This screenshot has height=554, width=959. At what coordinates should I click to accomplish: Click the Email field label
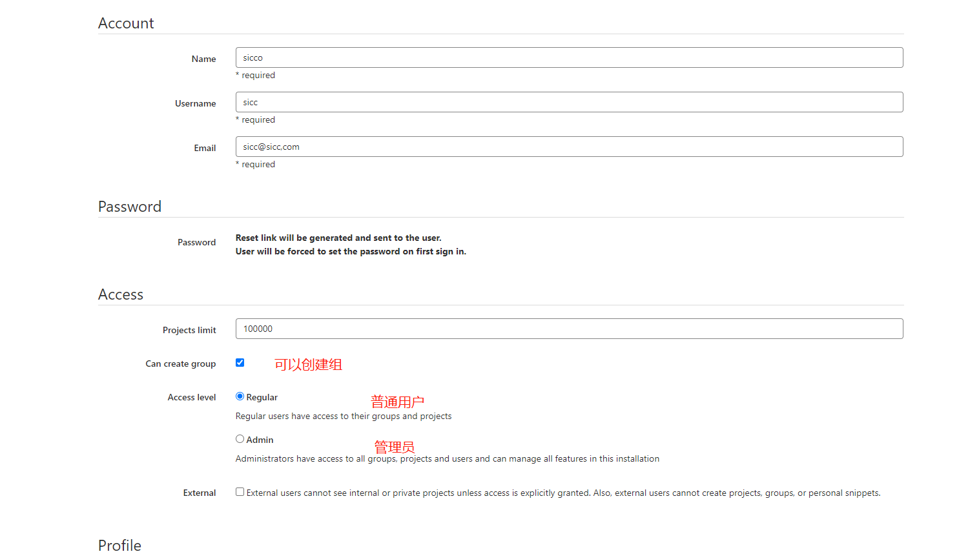coord(205,148)
